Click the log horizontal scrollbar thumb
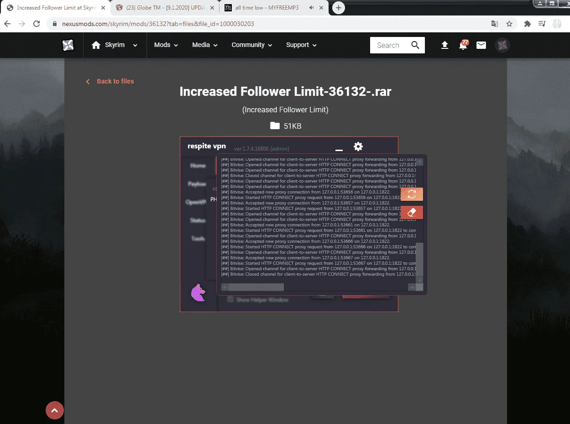This screenshot has height=424, width=570. pos(256,287)
